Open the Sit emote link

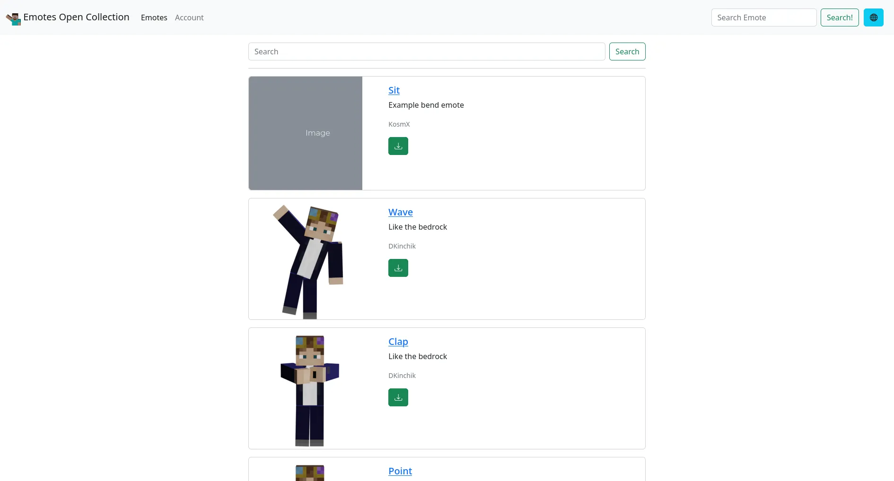click(x=394, y=90)
